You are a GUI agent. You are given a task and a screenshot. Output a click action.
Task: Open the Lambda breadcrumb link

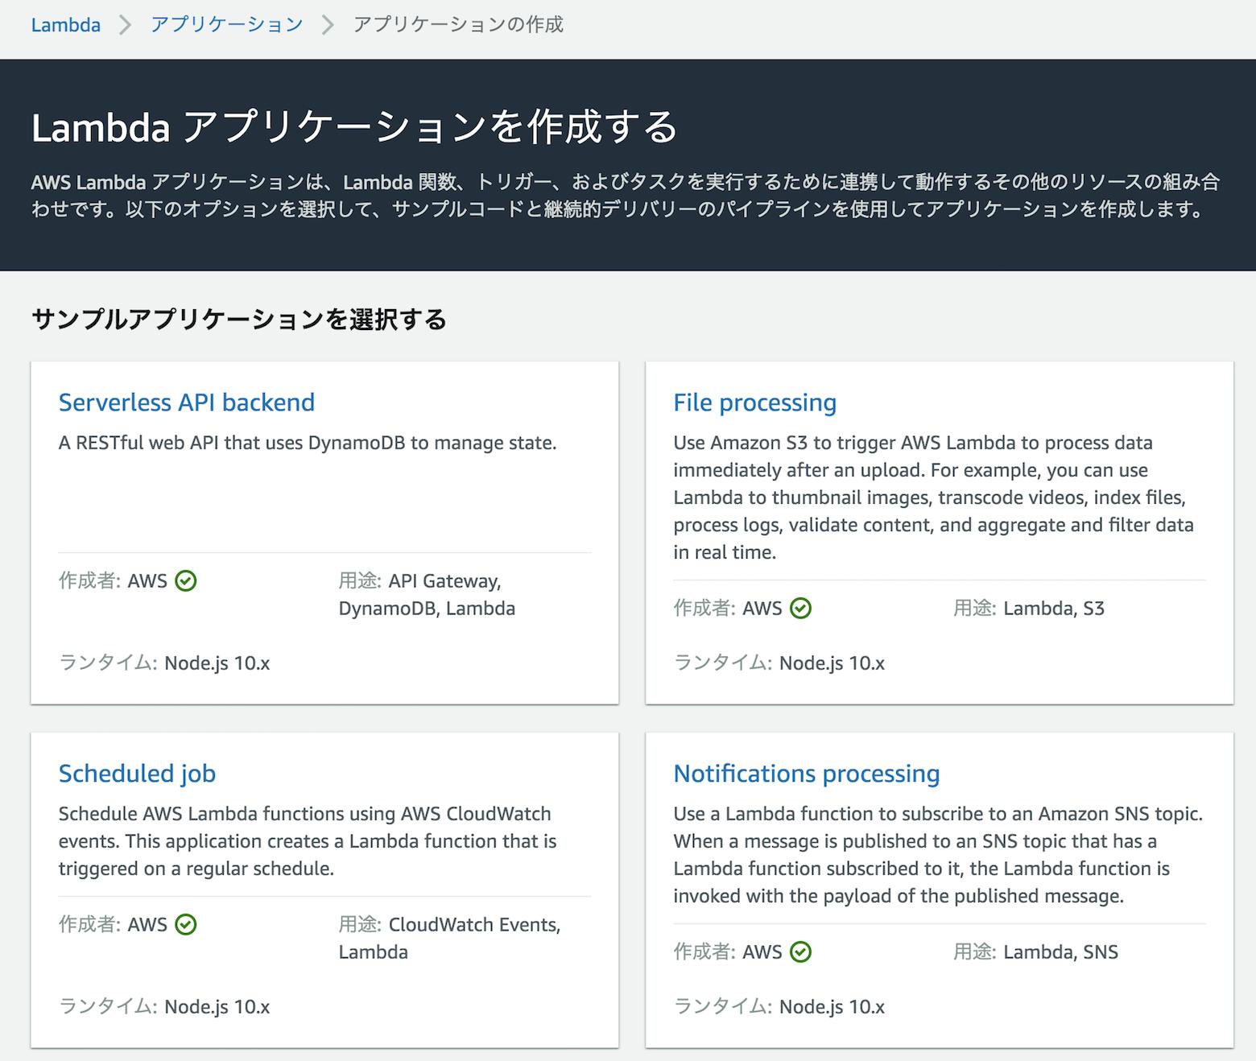pos(66,25)
